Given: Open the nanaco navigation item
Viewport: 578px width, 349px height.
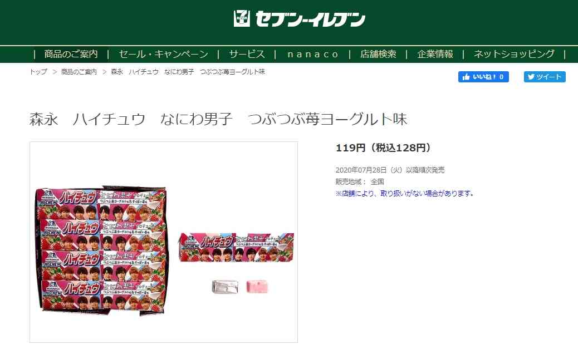Looking at the screenshot, I should 312,54.
